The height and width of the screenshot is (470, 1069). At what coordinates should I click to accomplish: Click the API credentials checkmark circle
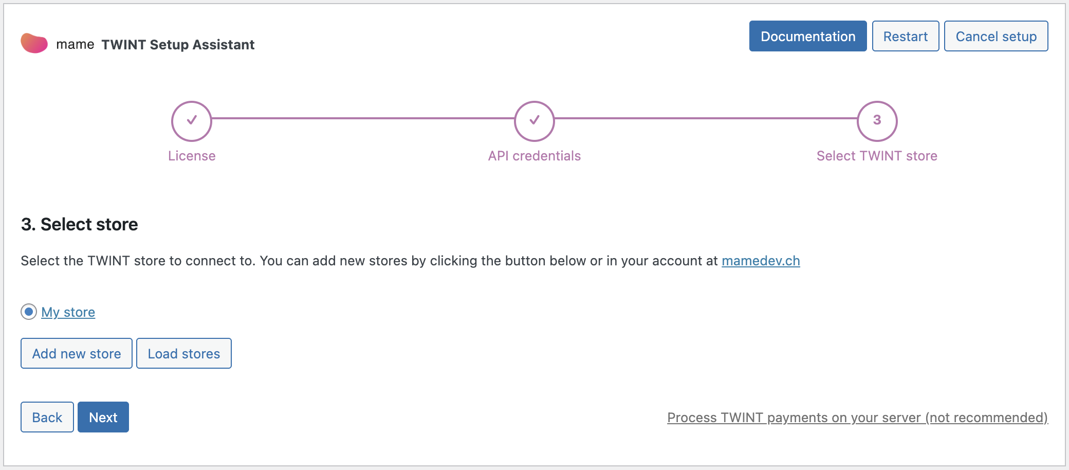tap(534, 121)
